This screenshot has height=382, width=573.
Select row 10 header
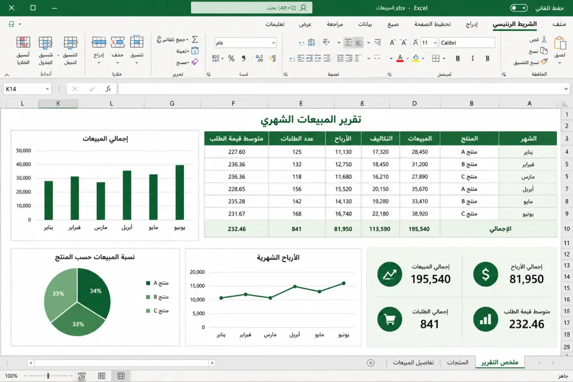567,229
